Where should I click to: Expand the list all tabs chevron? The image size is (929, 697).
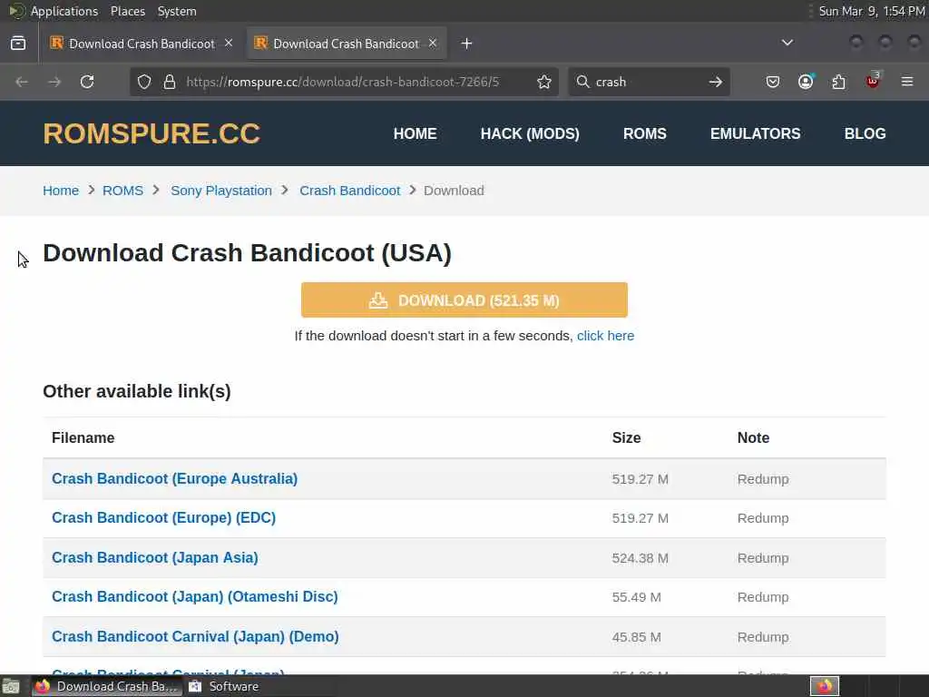pos(787,43)
